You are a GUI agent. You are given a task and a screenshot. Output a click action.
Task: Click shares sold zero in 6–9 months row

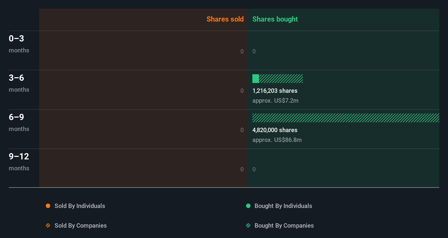tap(242, 130)
